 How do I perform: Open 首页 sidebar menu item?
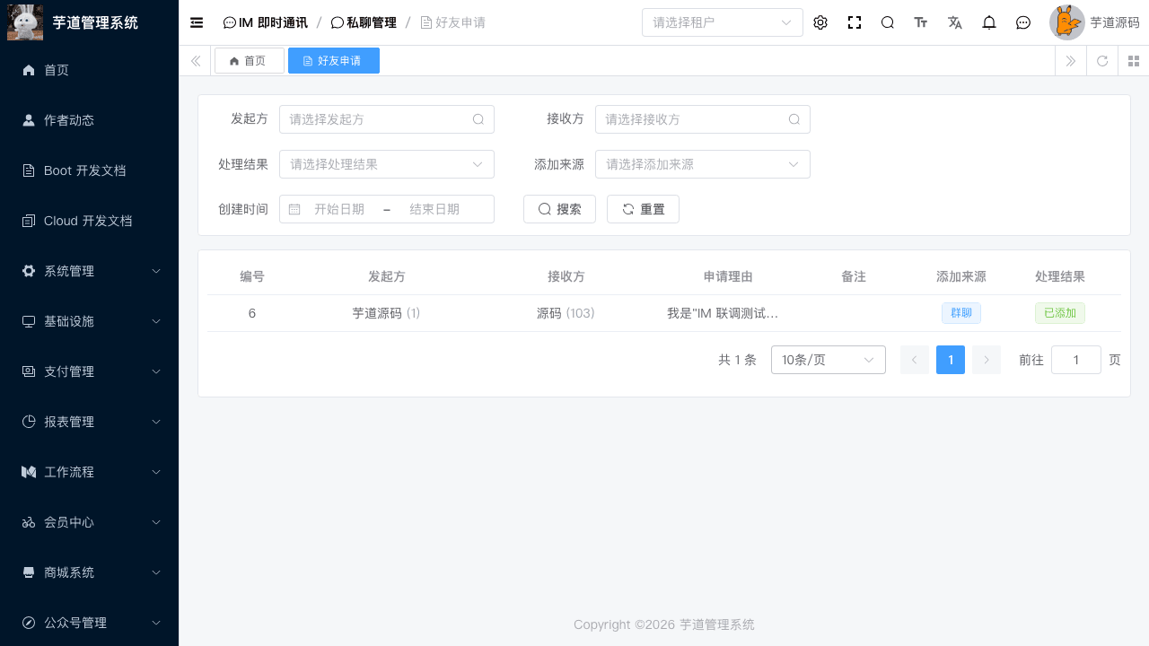(90, 70)
